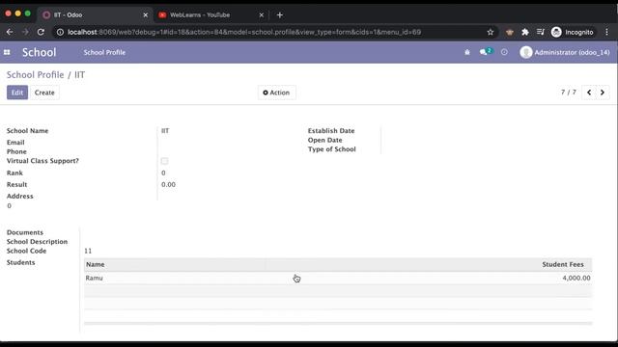Open the Ramu student row

338,278
